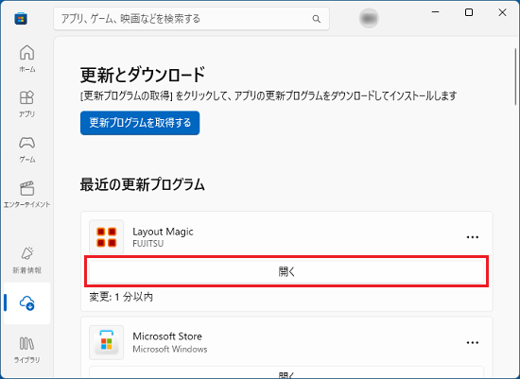Go to Home (ホーム) in sidebar

26,59
